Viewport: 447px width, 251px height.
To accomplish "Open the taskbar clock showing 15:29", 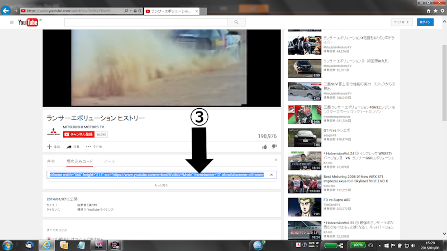I will 430,245.
